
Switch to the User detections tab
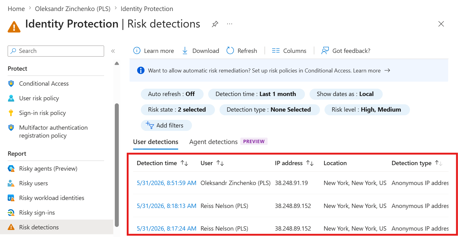(x=156, y=142)
